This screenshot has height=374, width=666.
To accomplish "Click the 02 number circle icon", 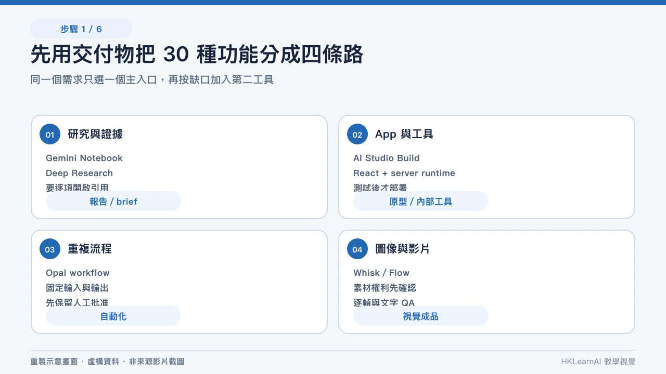I will click(x=357, y=135).
